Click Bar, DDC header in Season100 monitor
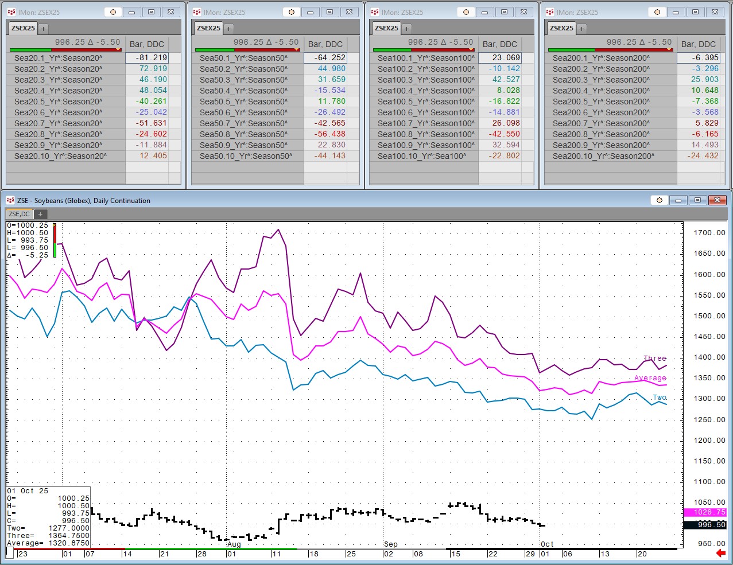The image size is (733, 565). pyautogui.click(x=499, y=44)
